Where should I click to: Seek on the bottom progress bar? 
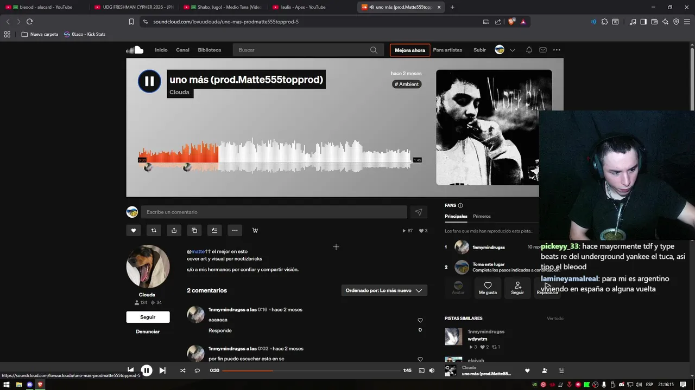pos(311,370)
